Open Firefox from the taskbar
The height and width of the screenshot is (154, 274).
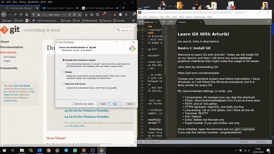pyautogui.click(x=40, y=150)
